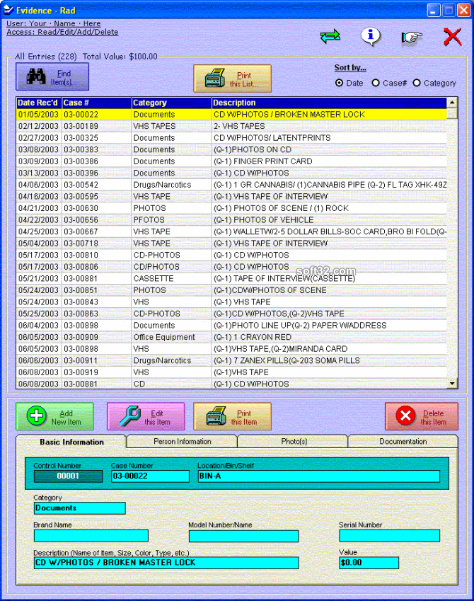Viewport: 474px width, 601px height.
Task: Click the Find Item(s) binoculars button
Action: [x=52, y=77]
